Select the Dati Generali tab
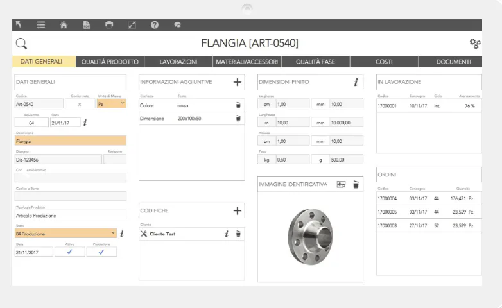Image resolution: width=502 pixels, height=308 pixels. point(44,62)
